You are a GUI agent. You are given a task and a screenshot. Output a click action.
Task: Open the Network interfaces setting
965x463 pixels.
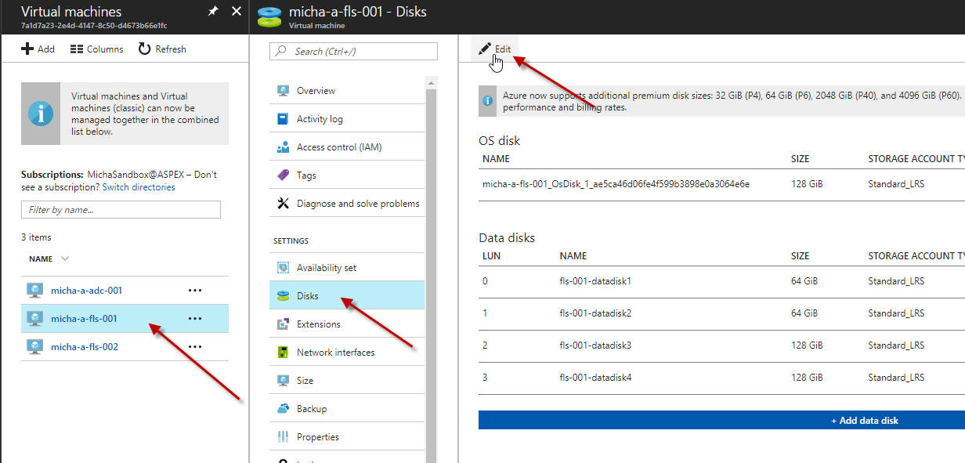347,353
